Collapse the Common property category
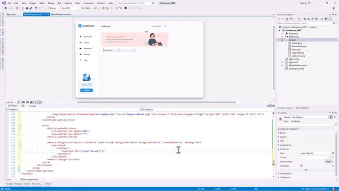 pyautogui.click(x=279, y=149)
